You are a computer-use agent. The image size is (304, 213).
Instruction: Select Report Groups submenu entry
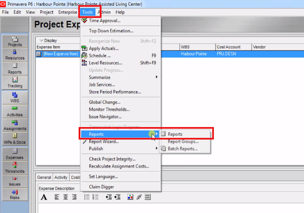(185, 141)
